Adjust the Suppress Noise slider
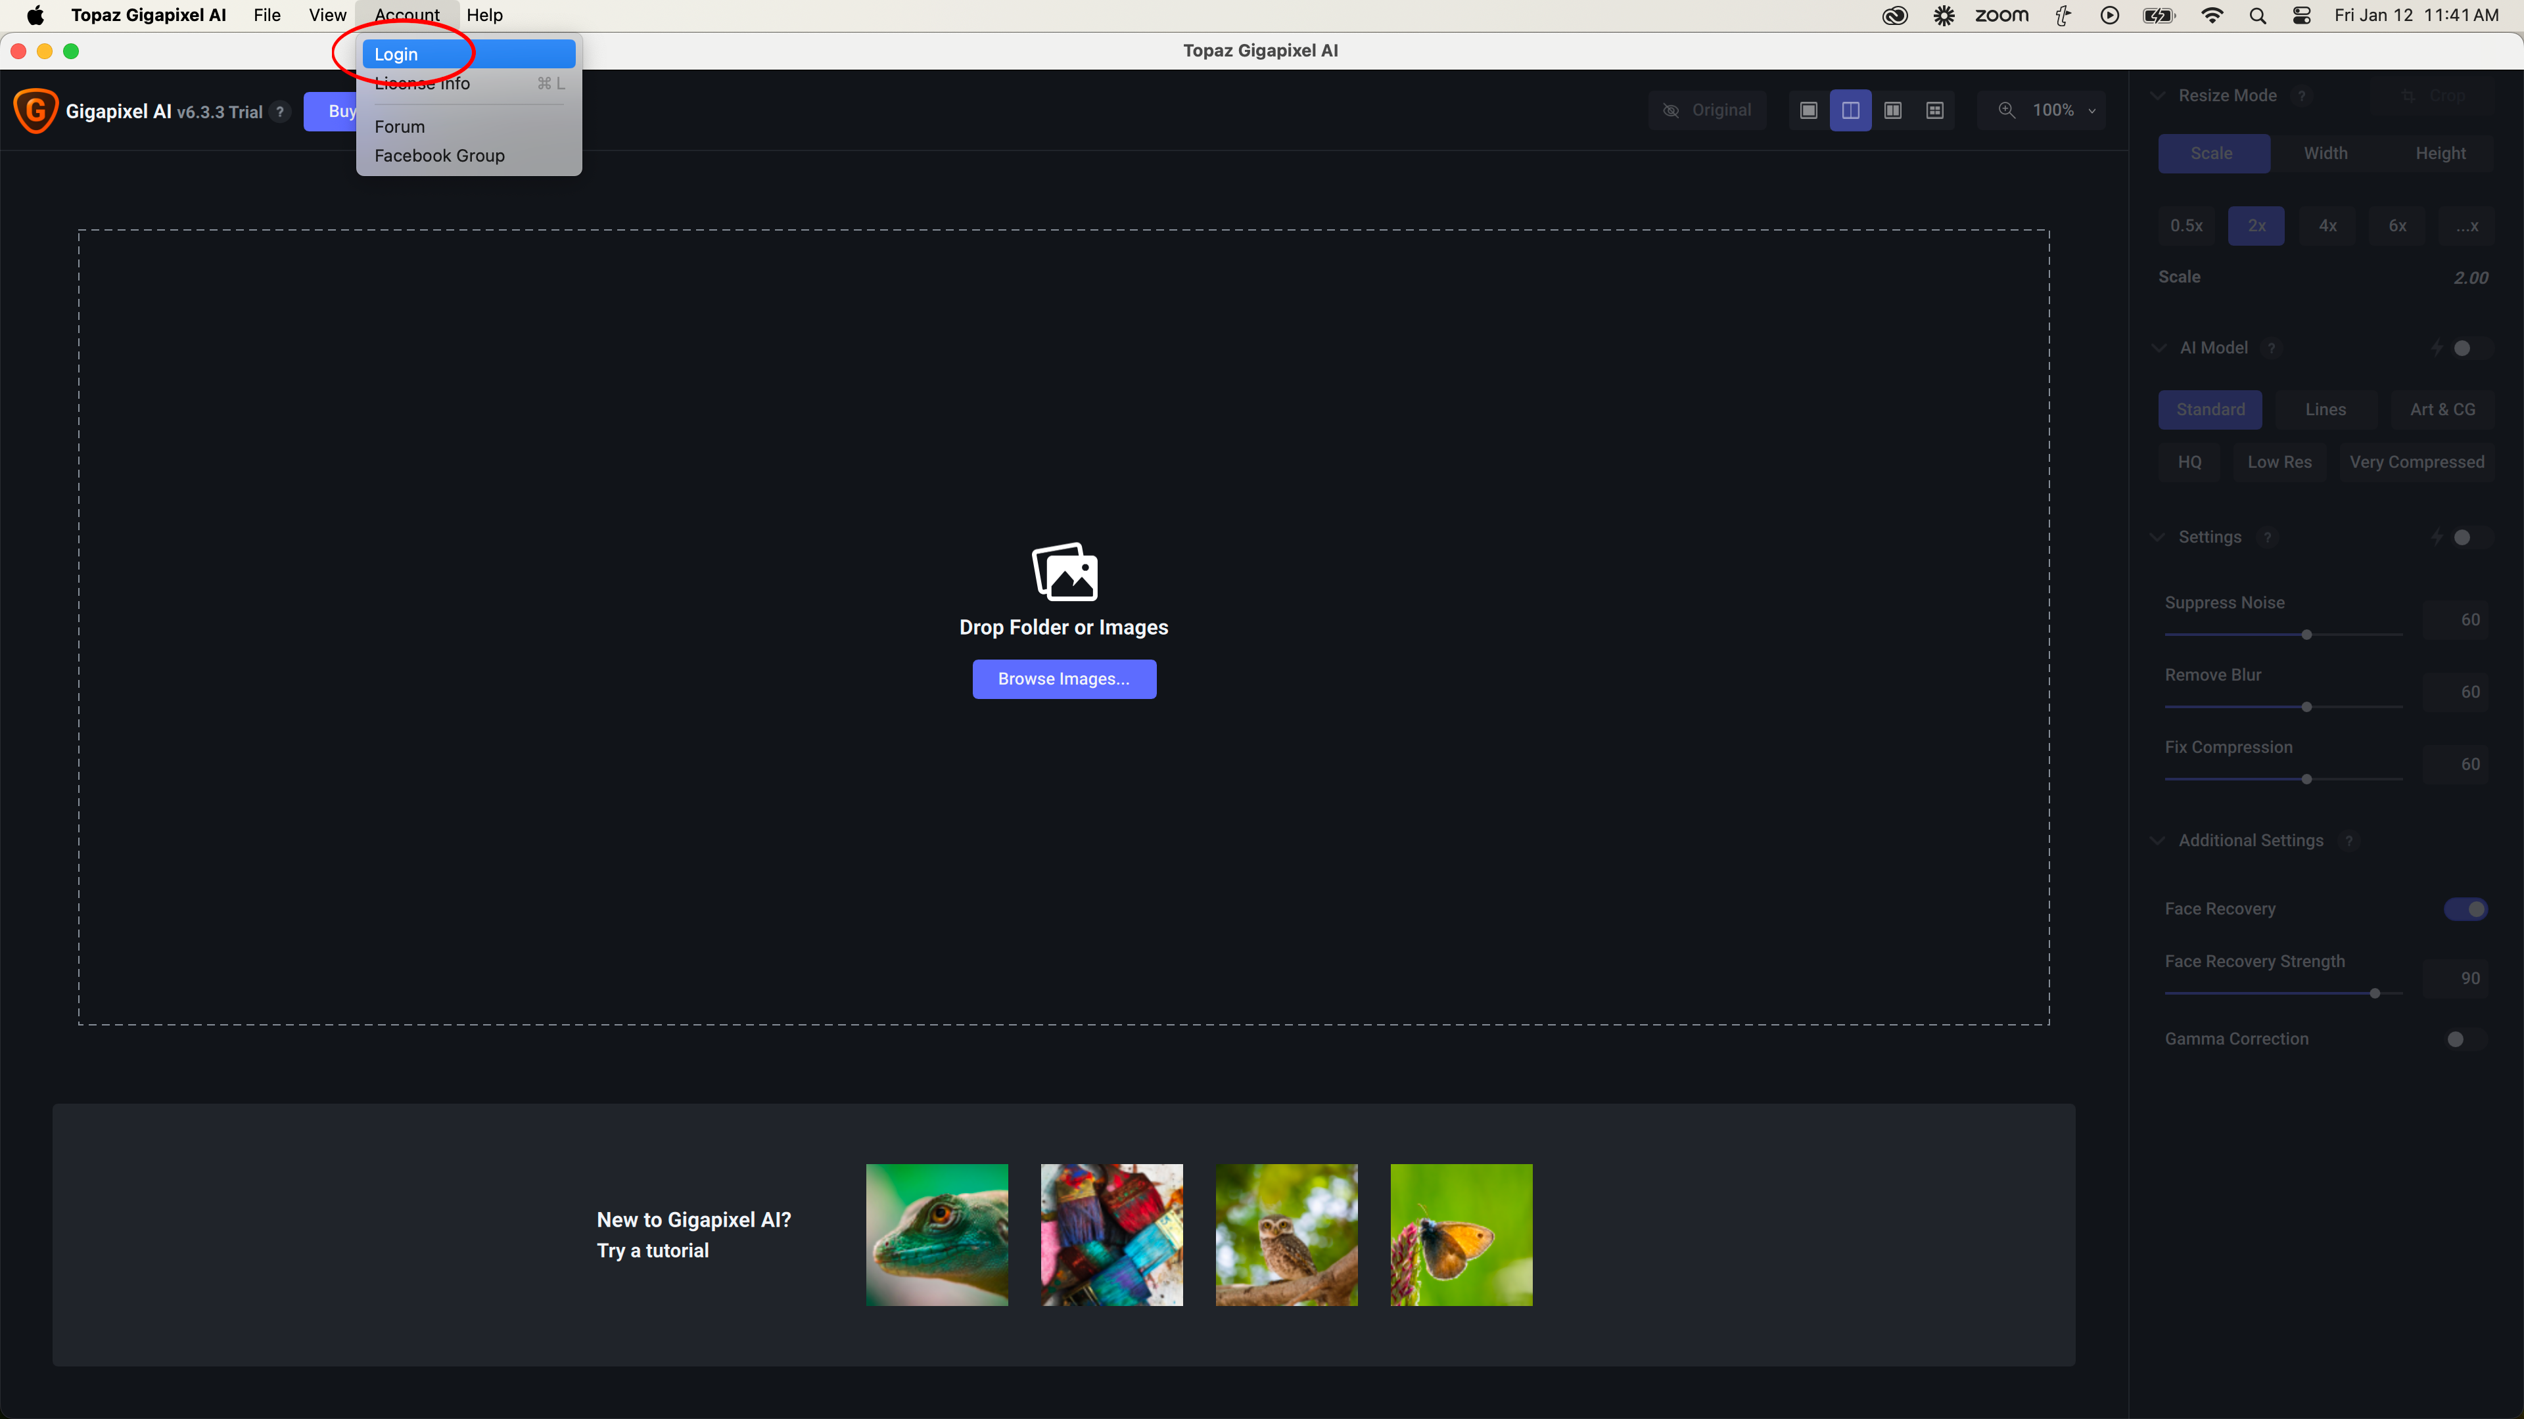 point(2306,635)
